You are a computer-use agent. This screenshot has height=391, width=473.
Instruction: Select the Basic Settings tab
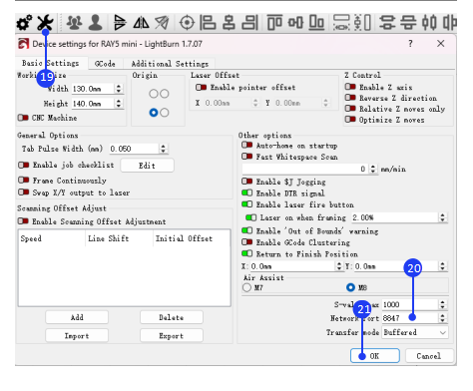click(51, 63)
